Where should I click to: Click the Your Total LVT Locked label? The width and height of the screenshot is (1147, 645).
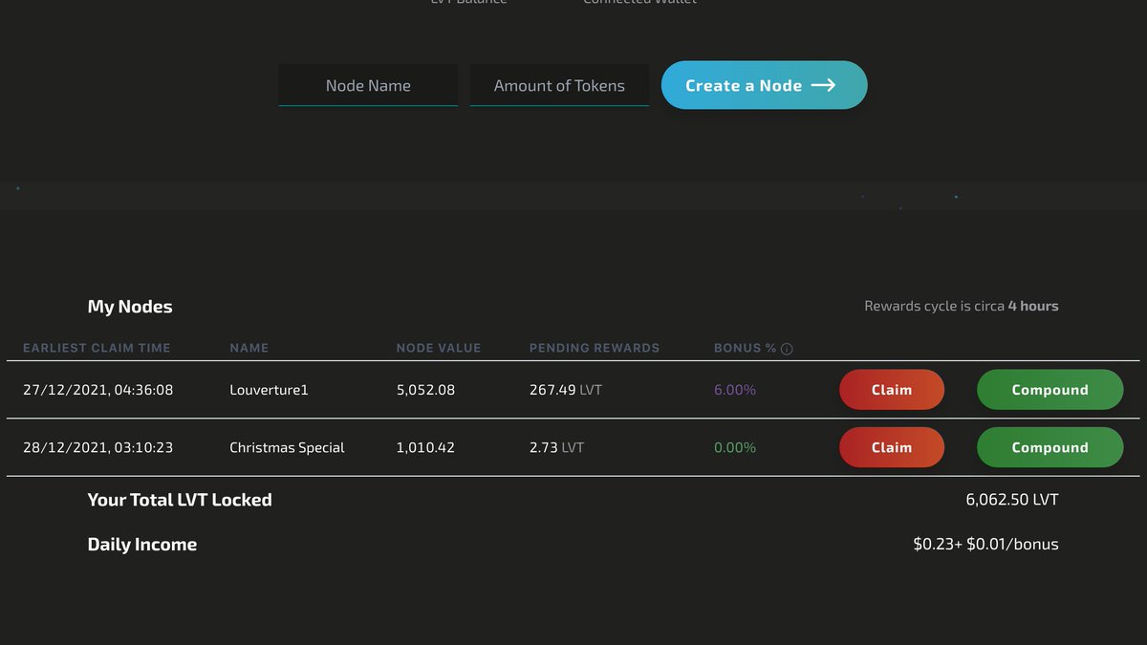[x=180, y=500]
